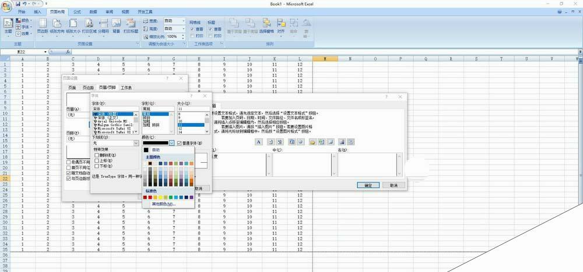Select 宋体 (正文) in font list
The image size is (583, 272).
pyautogui.click(x=113, y=117)
